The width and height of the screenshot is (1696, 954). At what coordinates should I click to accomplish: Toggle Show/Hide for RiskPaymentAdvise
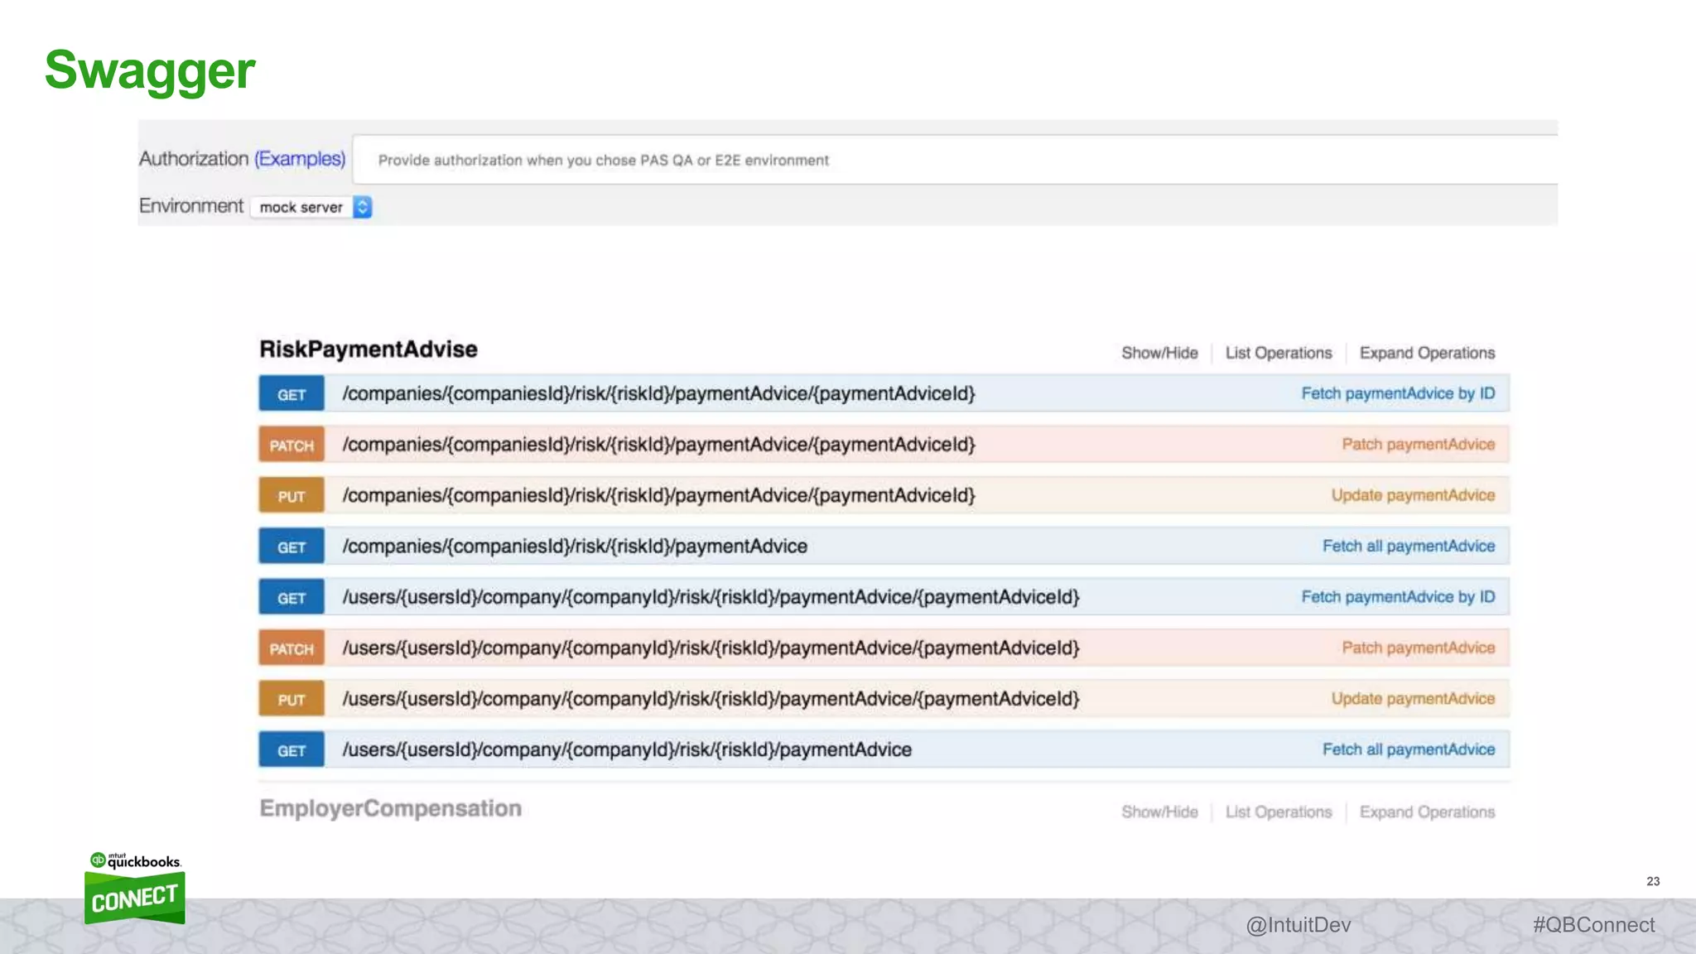coord(1159,354)
